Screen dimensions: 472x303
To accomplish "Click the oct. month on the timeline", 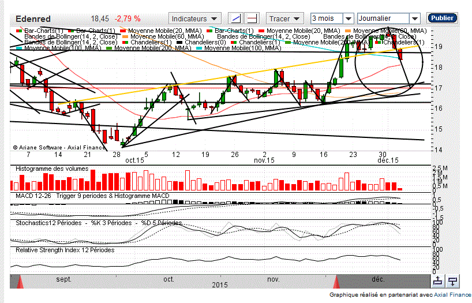I will coord(168,279).
